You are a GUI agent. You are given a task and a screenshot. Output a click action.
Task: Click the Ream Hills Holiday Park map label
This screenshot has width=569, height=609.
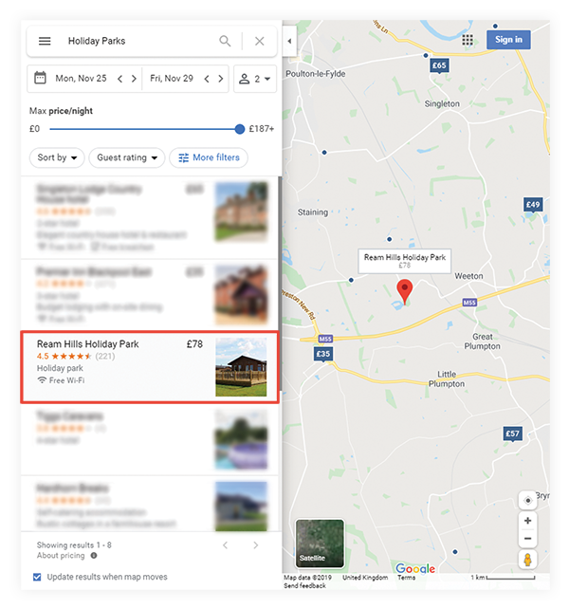[405, 261]
